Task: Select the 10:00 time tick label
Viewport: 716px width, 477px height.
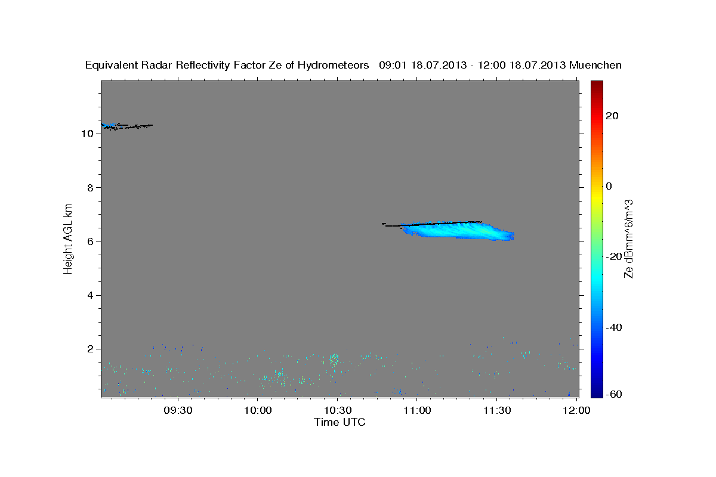Action: click(257, 410)
